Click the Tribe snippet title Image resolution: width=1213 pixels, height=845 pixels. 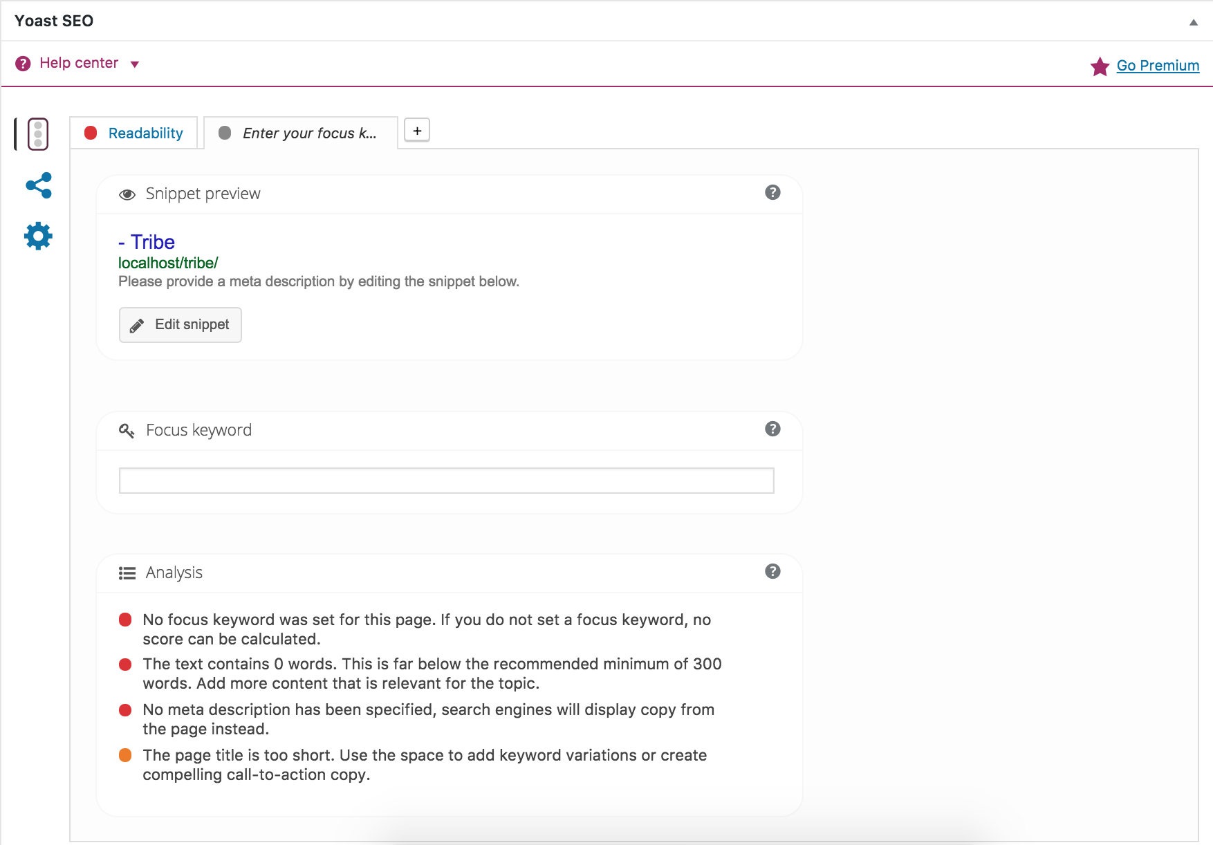[152, 242]
